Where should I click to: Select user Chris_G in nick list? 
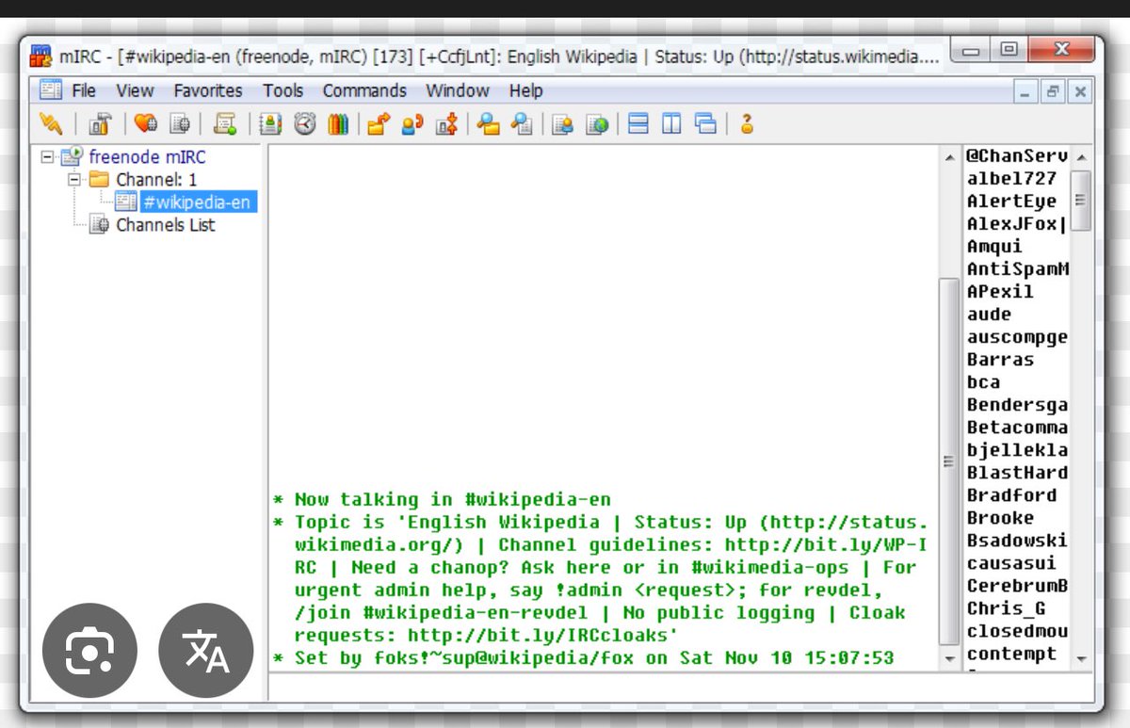tap(1006, 608)
